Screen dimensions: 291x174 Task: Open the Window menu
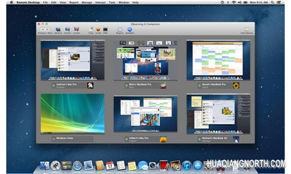pyautogui.click(x=124, y=2)
